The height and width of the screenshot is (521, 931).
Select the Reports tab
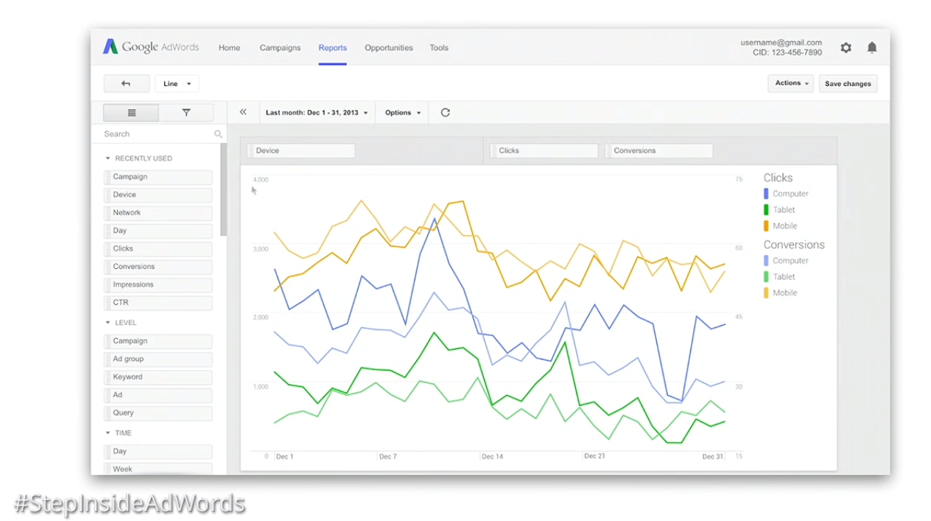(x=332, y=48)
